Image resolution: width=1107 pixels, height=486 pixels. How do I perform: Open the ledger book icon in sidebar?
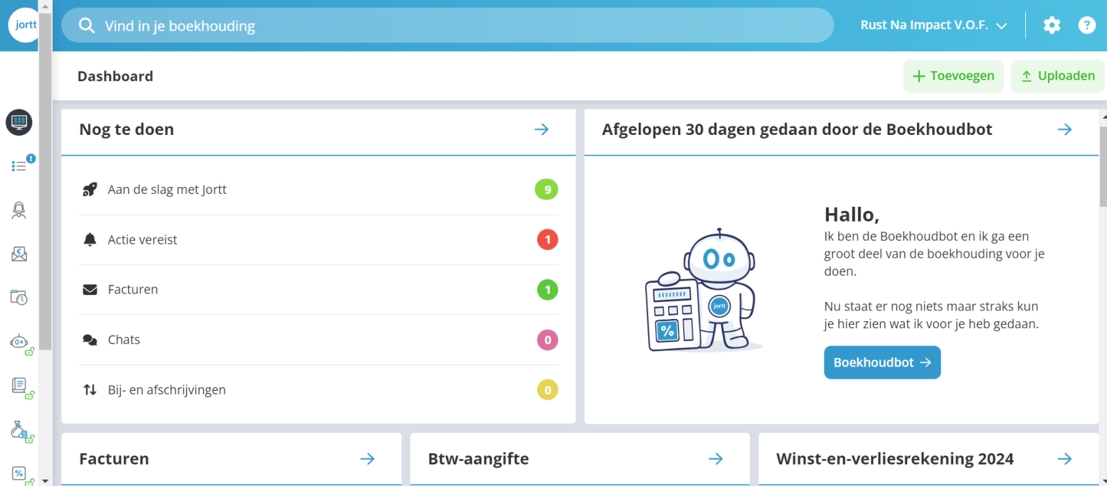[19, 385]
